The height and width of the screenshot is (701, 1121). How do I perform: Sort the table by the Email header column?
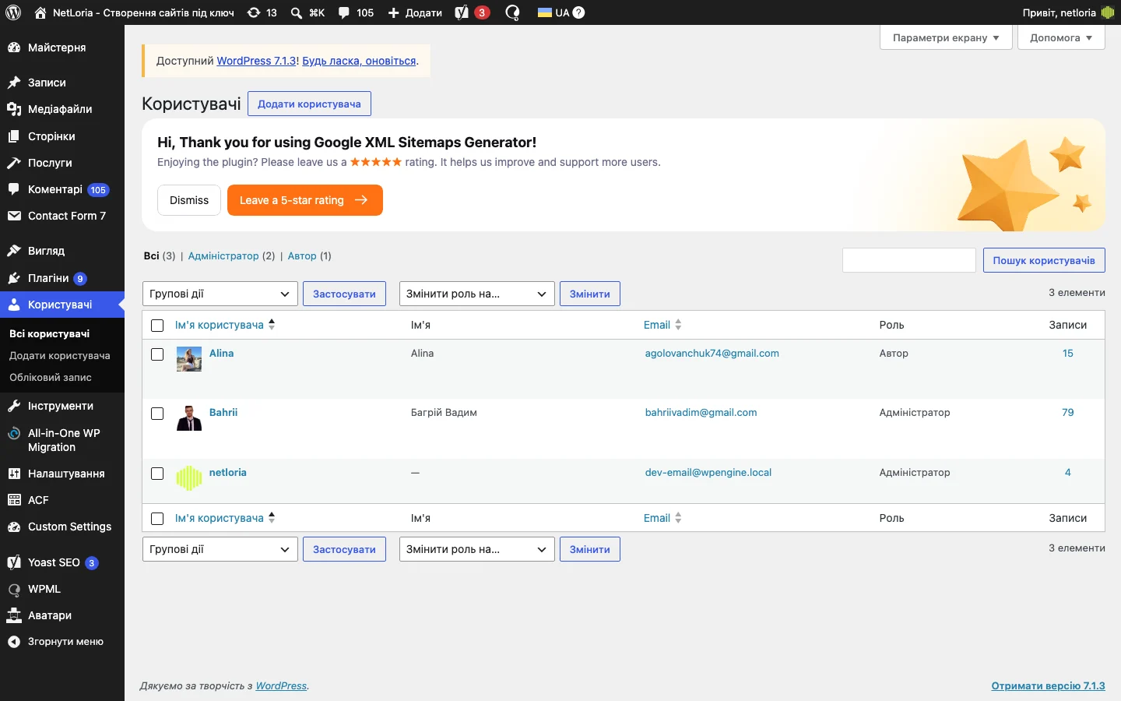(x=662, y=325)
